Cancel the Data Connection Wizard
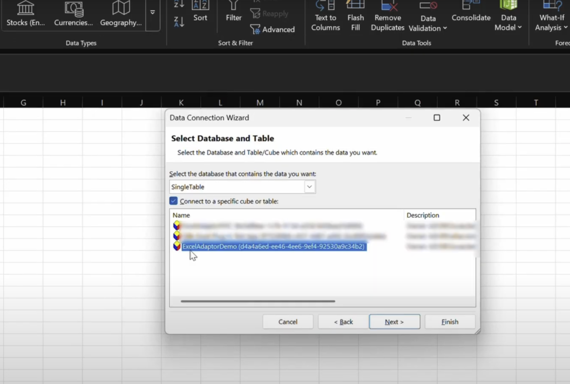Image resolution: width=570 pixels, height=384 pixels. coord(288,322)
